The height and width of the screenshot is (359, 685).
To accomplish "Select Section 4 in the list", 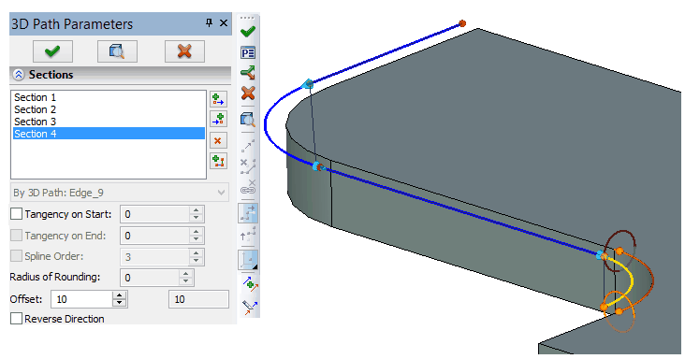I will tap(109, 134).
